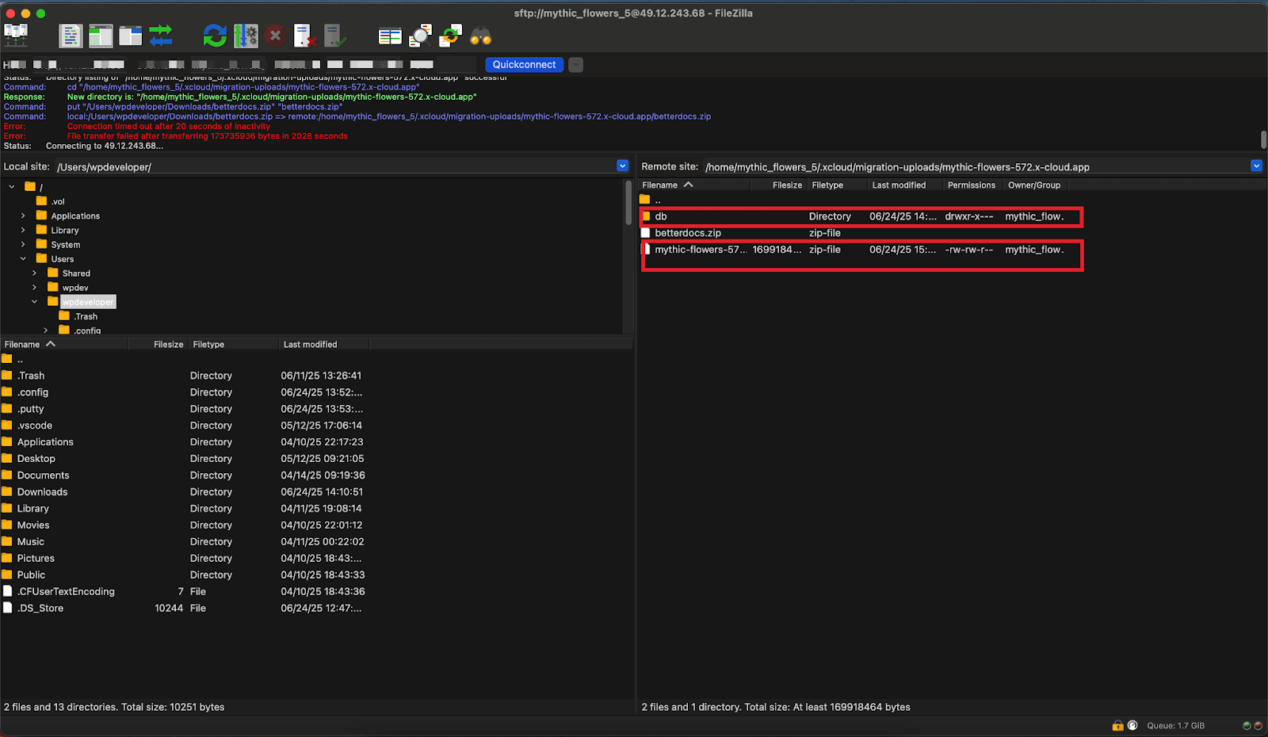Sort remote files by Last modified column
The image size is (1268, 737).
click(899, 185)
